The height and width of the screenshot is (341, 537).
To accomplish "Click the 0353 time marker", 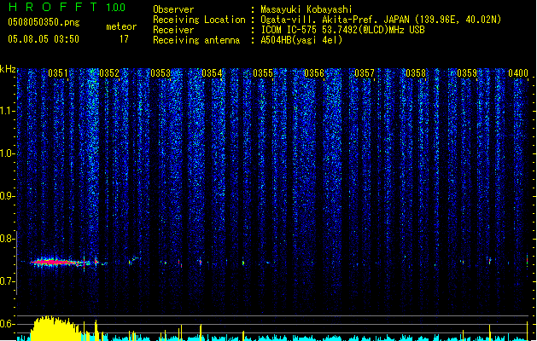I will click(161, 73).
